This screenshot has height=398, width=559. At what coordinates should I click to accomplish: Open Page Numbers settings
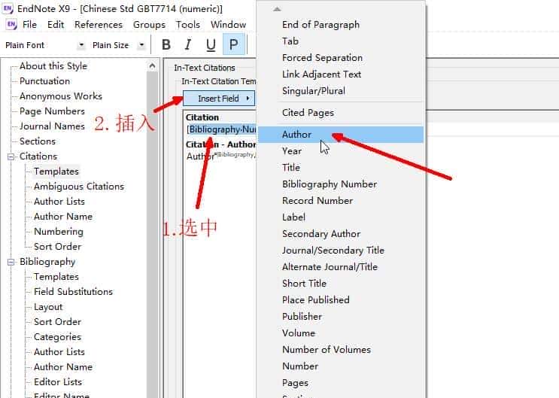[x=52, y=111]
